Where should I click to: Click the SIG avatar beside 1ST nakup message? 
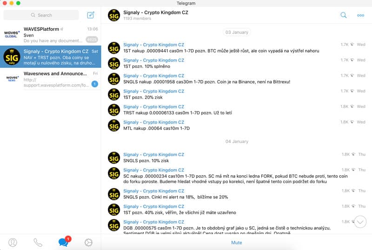114,48
